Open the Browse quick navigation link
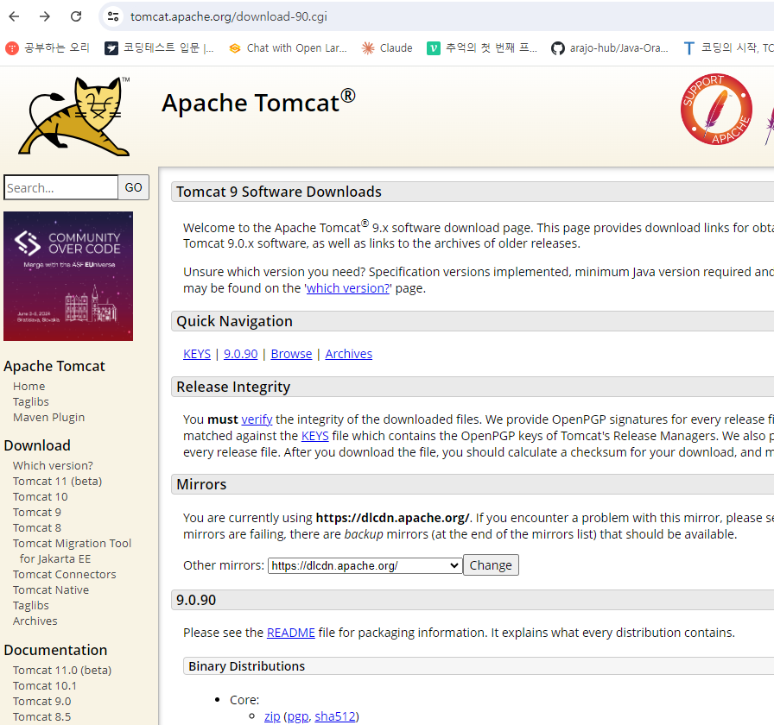The height and width of the screenshot is (725, 774). click(291, 354)
